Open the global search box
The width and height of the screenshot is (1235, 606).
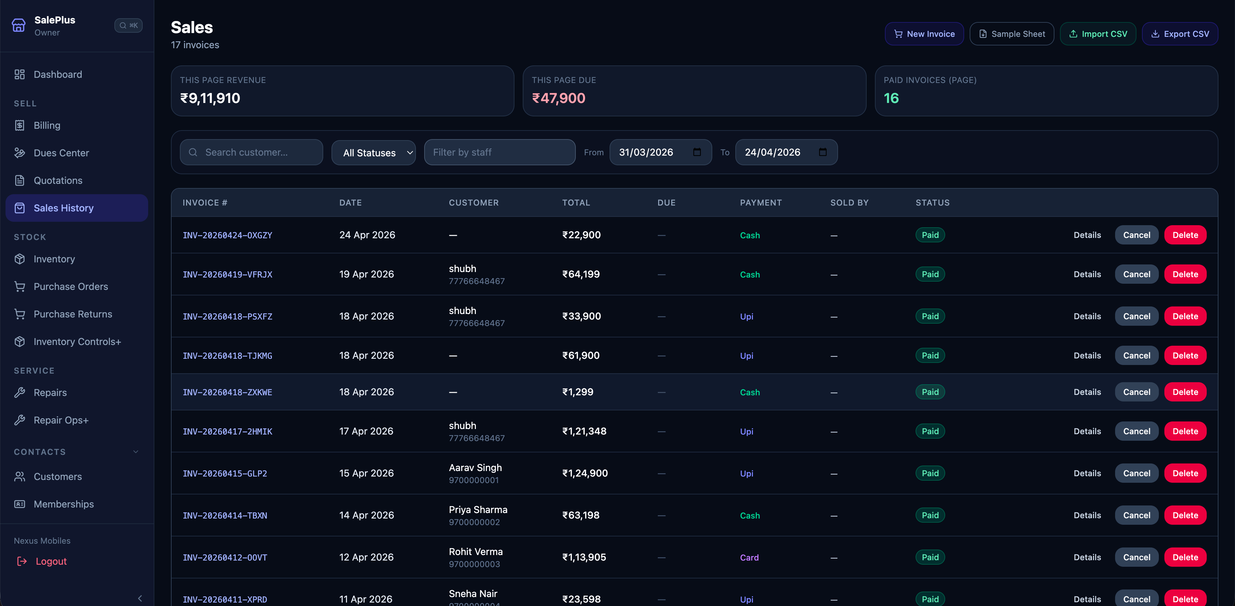click(x=128, y=25)
